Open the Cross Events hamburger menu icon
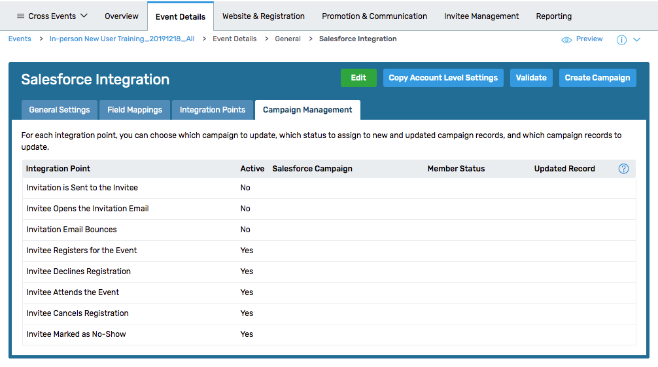Screen dimensions: 658x367 20,16
